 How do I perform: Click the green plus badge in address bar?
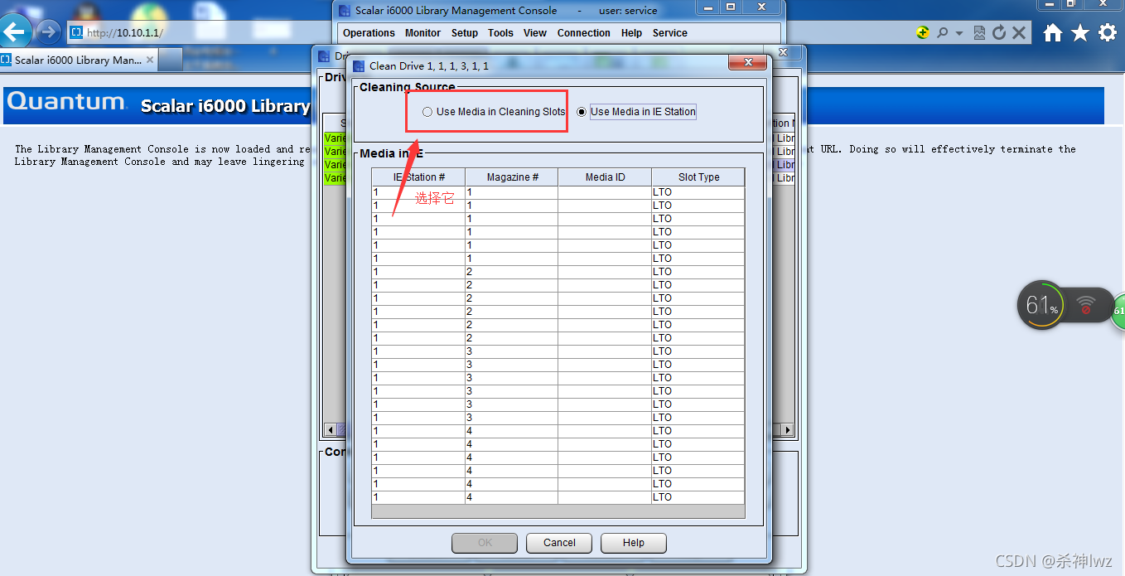pyautogui.click(x=923, y=32)
